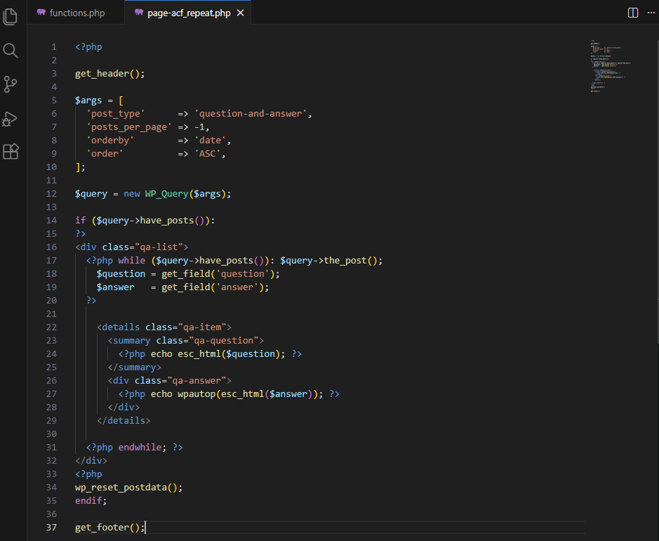Open the Run and Debug view

tap(11, 118)
